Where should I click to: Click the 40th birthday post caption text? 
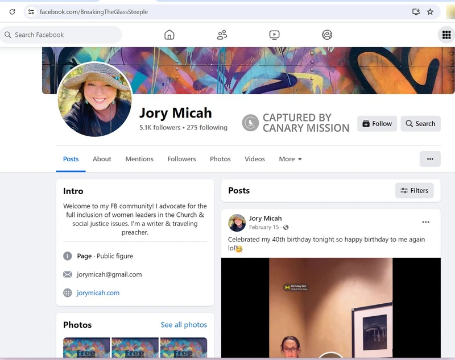(326, 244)
